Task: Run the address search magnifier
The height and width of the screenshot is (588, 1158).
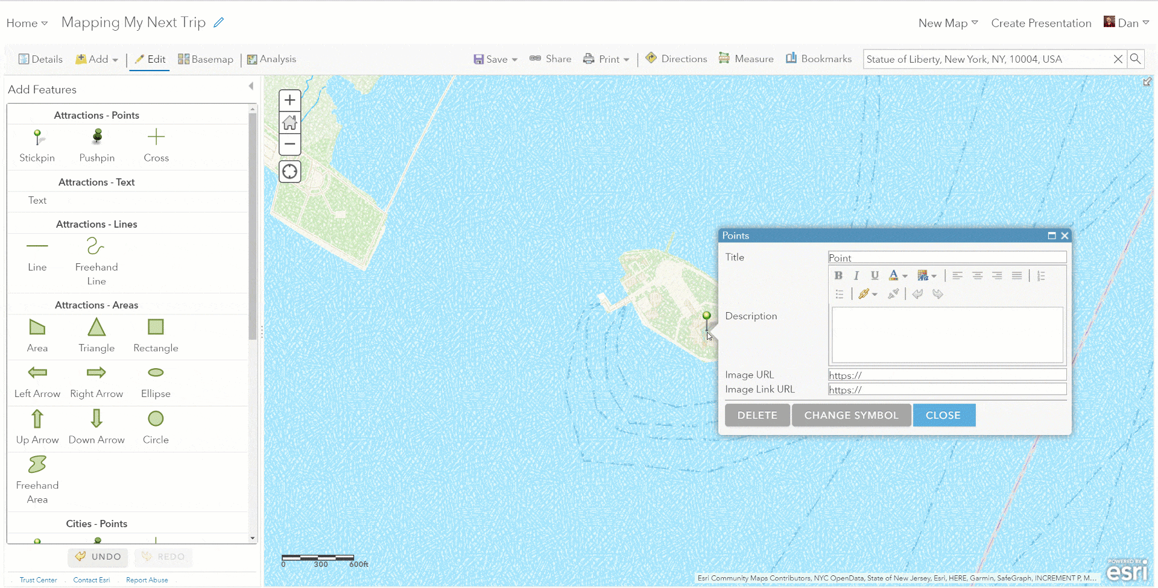Action: 1135,59
